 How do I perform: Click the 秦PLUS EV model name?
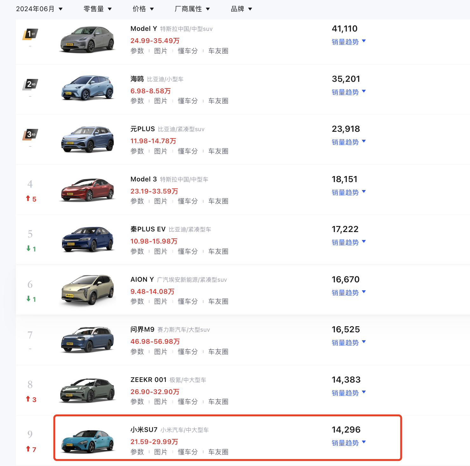tap(148, 229)
